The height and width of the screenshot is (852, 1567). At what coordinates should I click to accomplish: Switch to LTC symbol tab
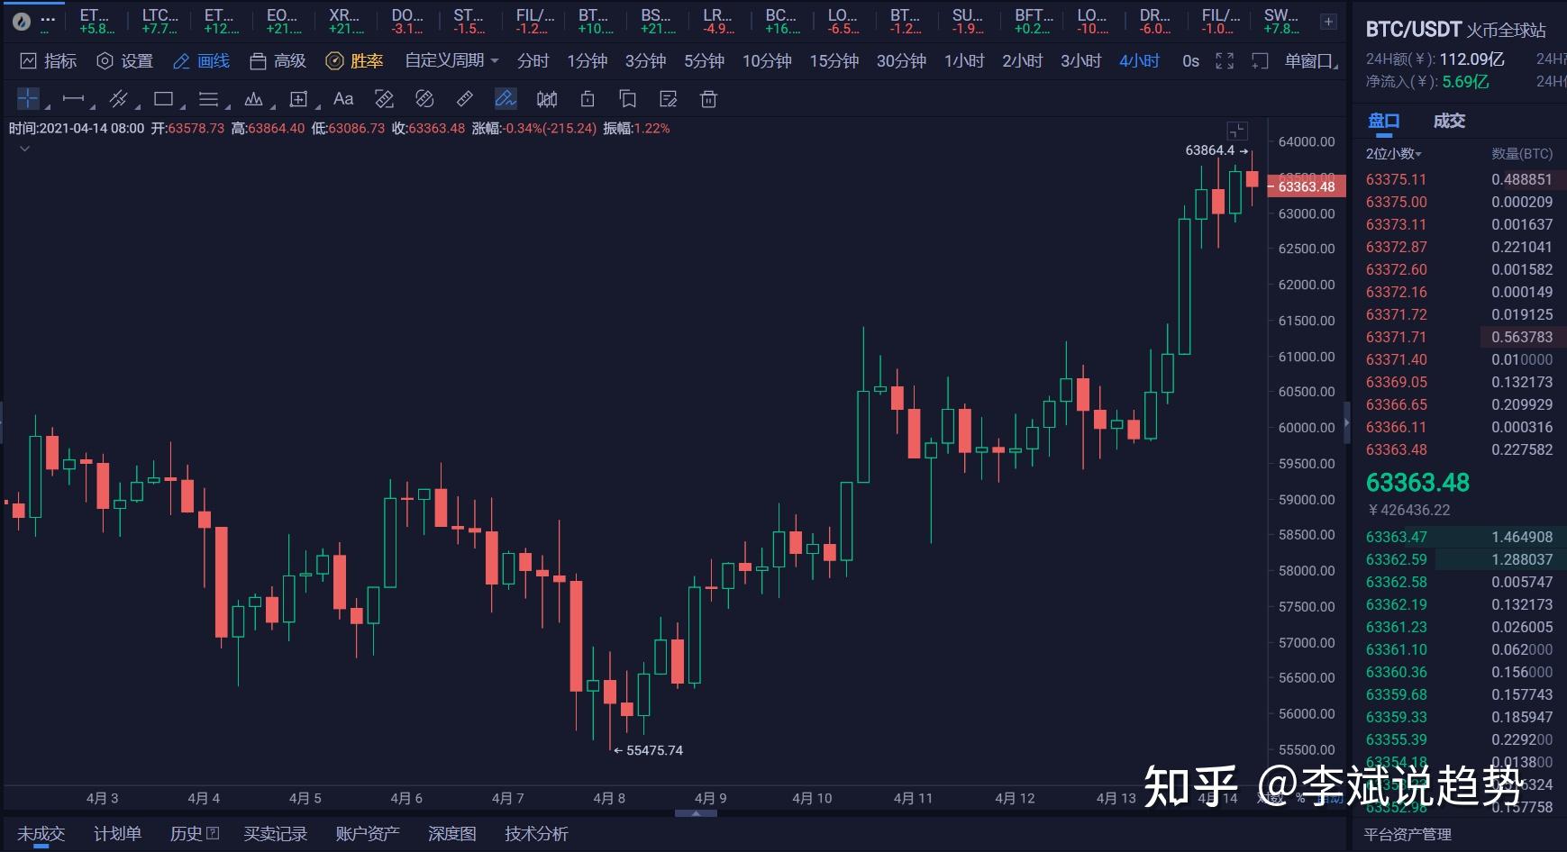pyautogui.click(x=159, y=21)
